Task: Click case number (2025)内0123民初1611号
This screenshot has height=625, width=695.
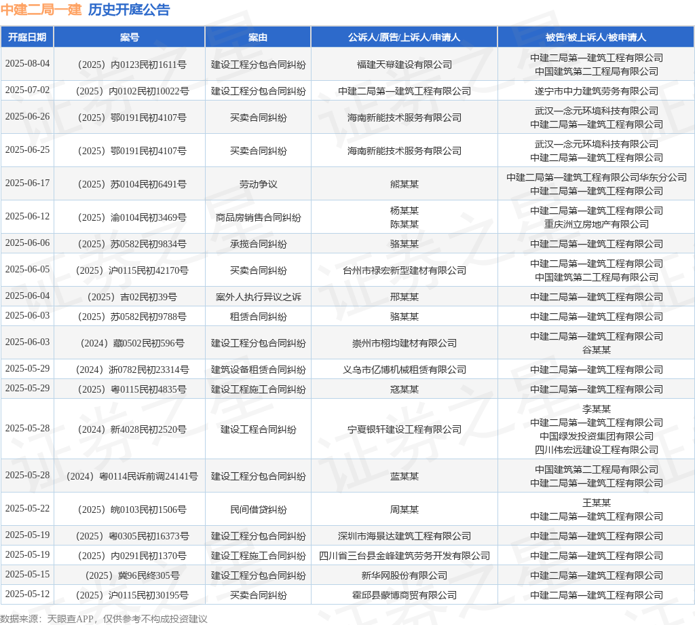Action: pyautogui.click(x=132, y=65)
